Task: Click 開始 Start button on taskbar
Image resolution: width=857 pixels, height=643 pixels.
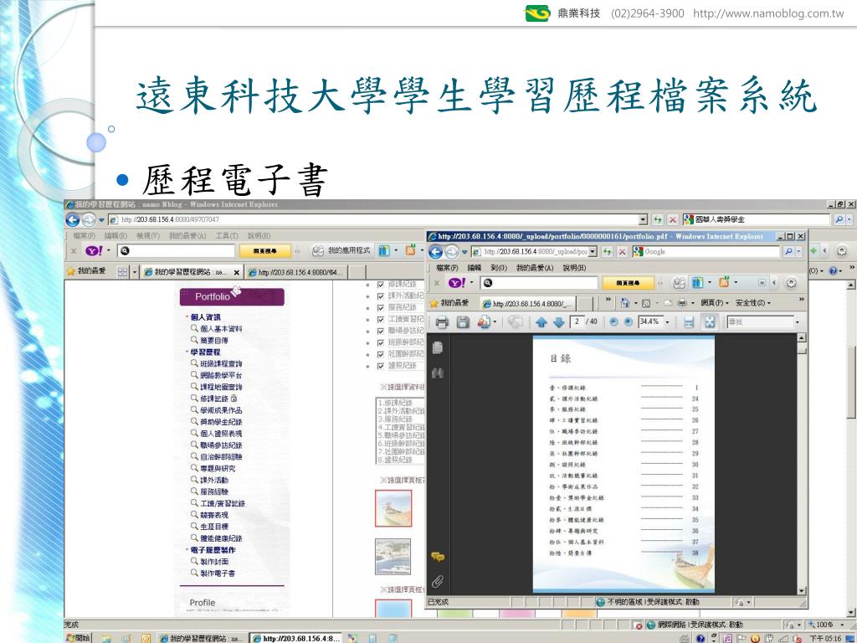Action: 78,638
